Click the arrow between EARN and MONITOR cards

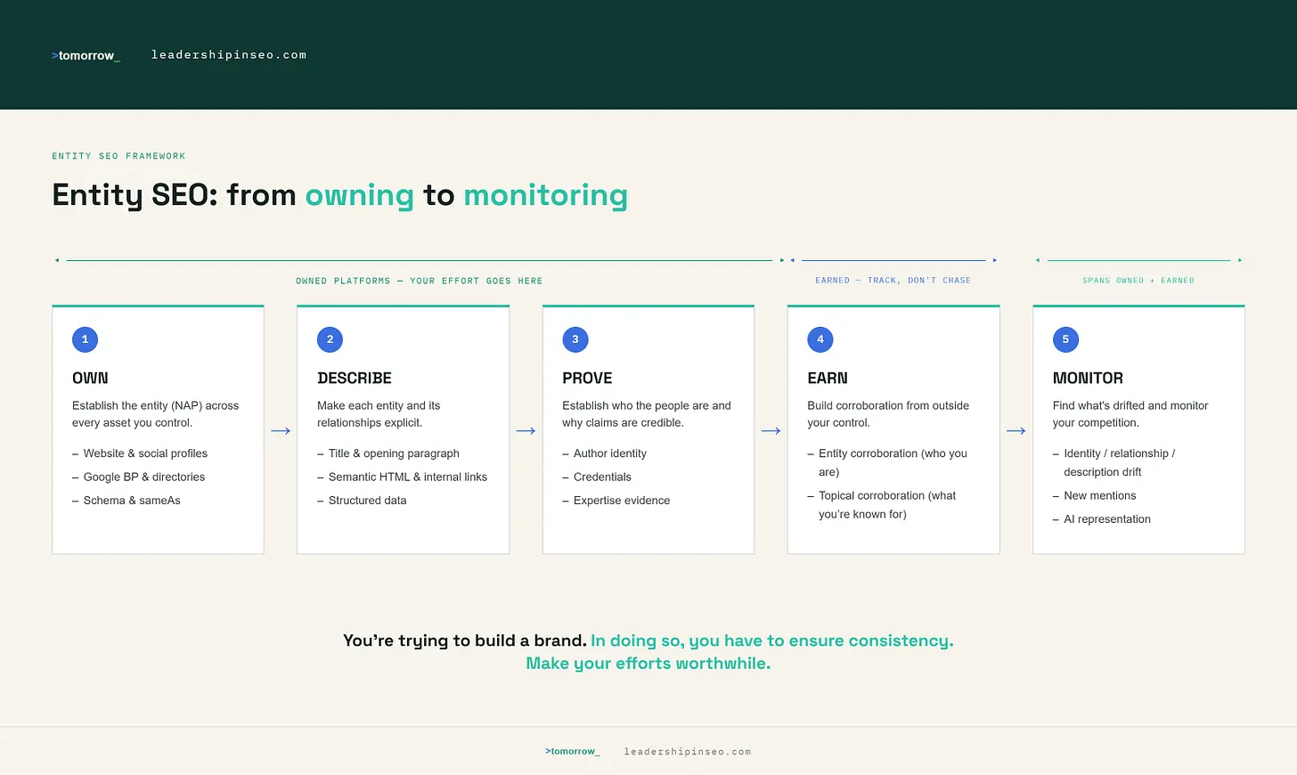pos(1016,431)
